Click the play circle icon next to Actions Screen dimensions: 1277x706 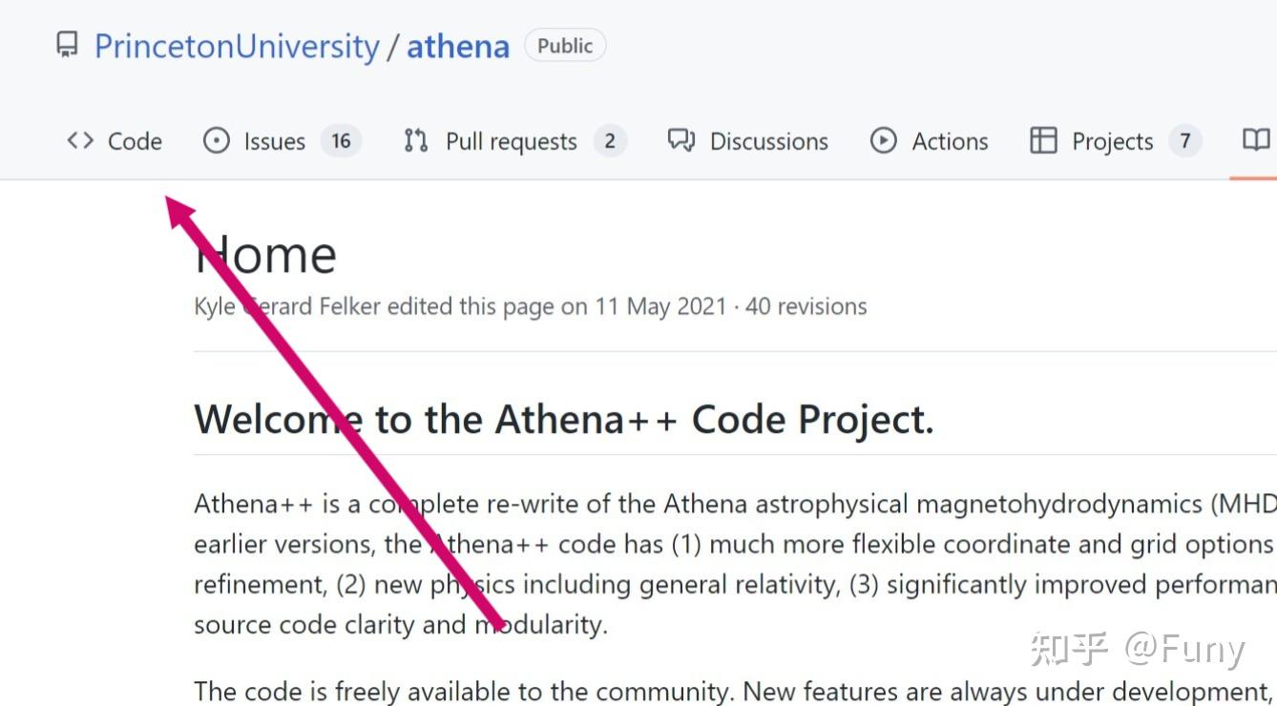[884, 140]
